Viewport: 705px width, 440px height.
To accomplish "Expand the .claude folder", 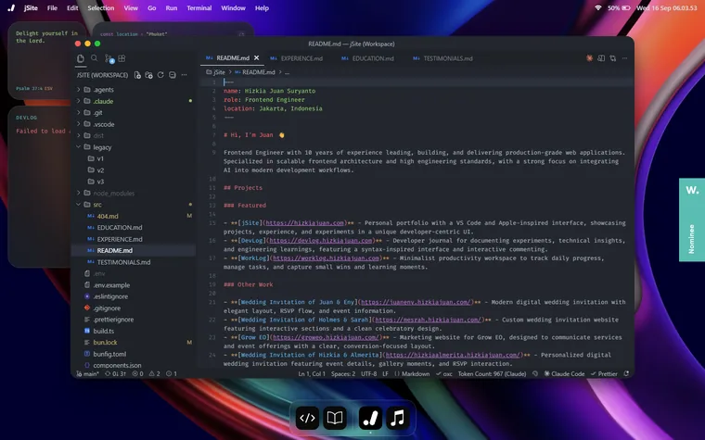I will pos(133,101).
